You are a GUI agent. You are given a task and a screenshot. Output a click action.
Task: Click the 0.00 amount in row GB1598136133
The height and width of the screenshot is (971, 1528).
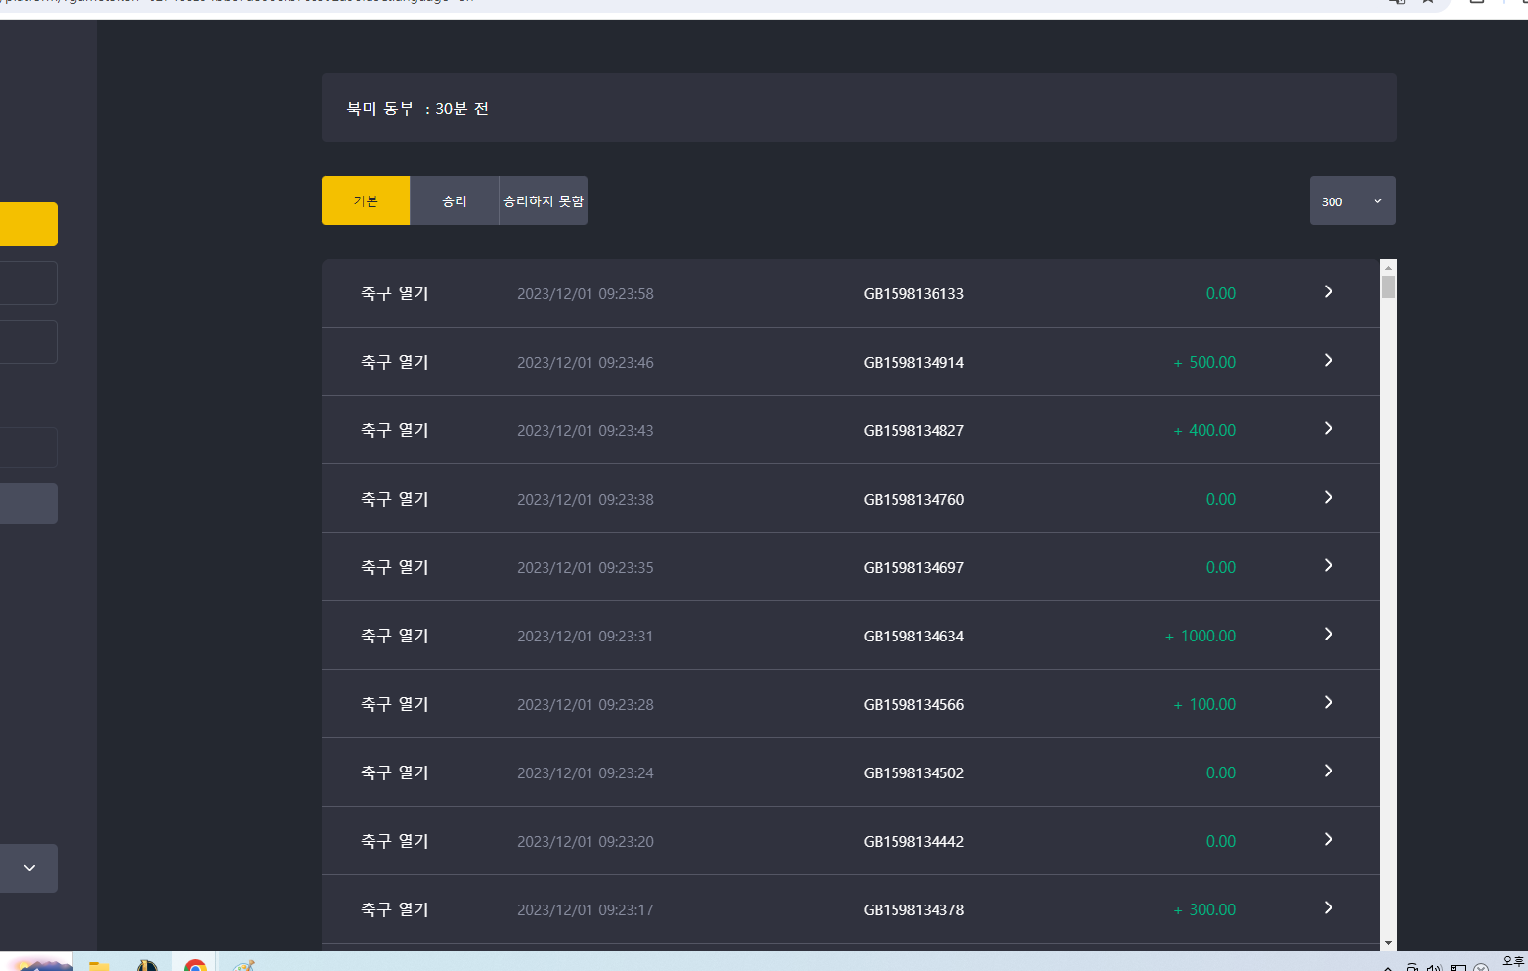click(1221, 293)
